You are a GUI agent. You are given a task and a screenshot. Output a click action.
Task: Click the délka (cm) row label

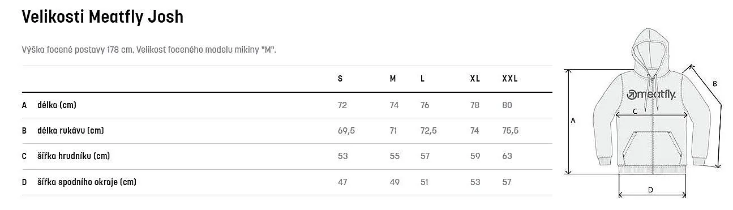coord(57,105)
